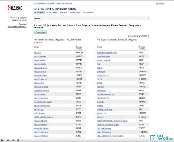Click 'Обновлено: 24/11/2010' text
174x142 pixels.
(138, 36)
